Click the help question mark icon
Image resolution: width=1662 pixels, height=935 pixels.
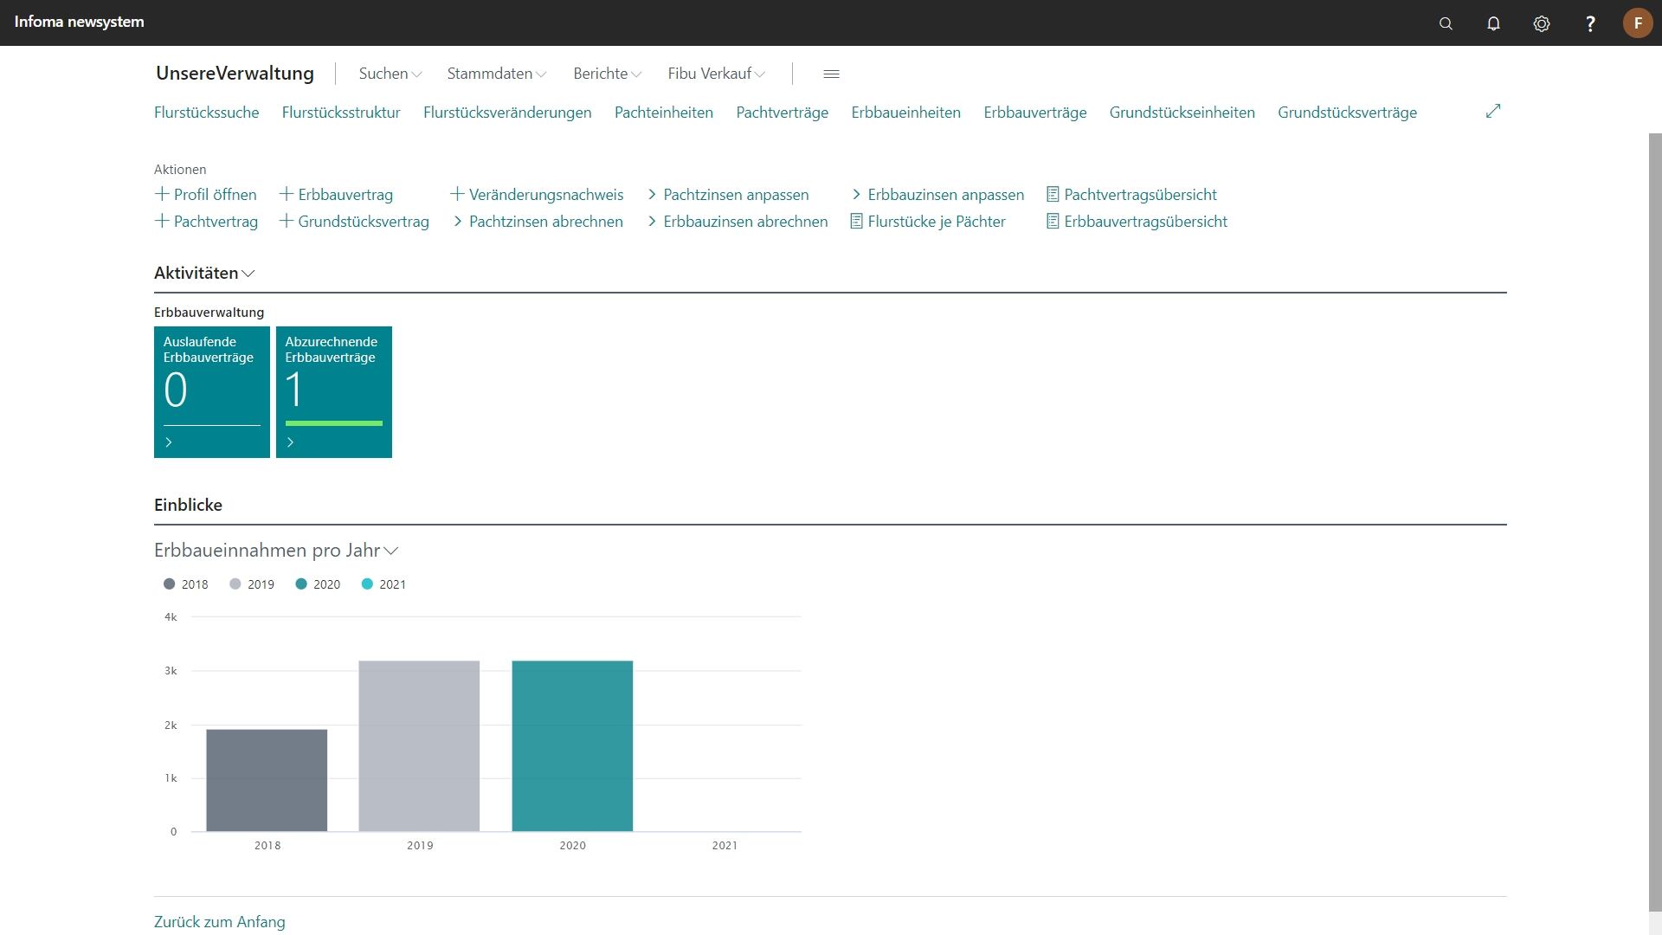pyautogui.click(x=1590, y=23)
